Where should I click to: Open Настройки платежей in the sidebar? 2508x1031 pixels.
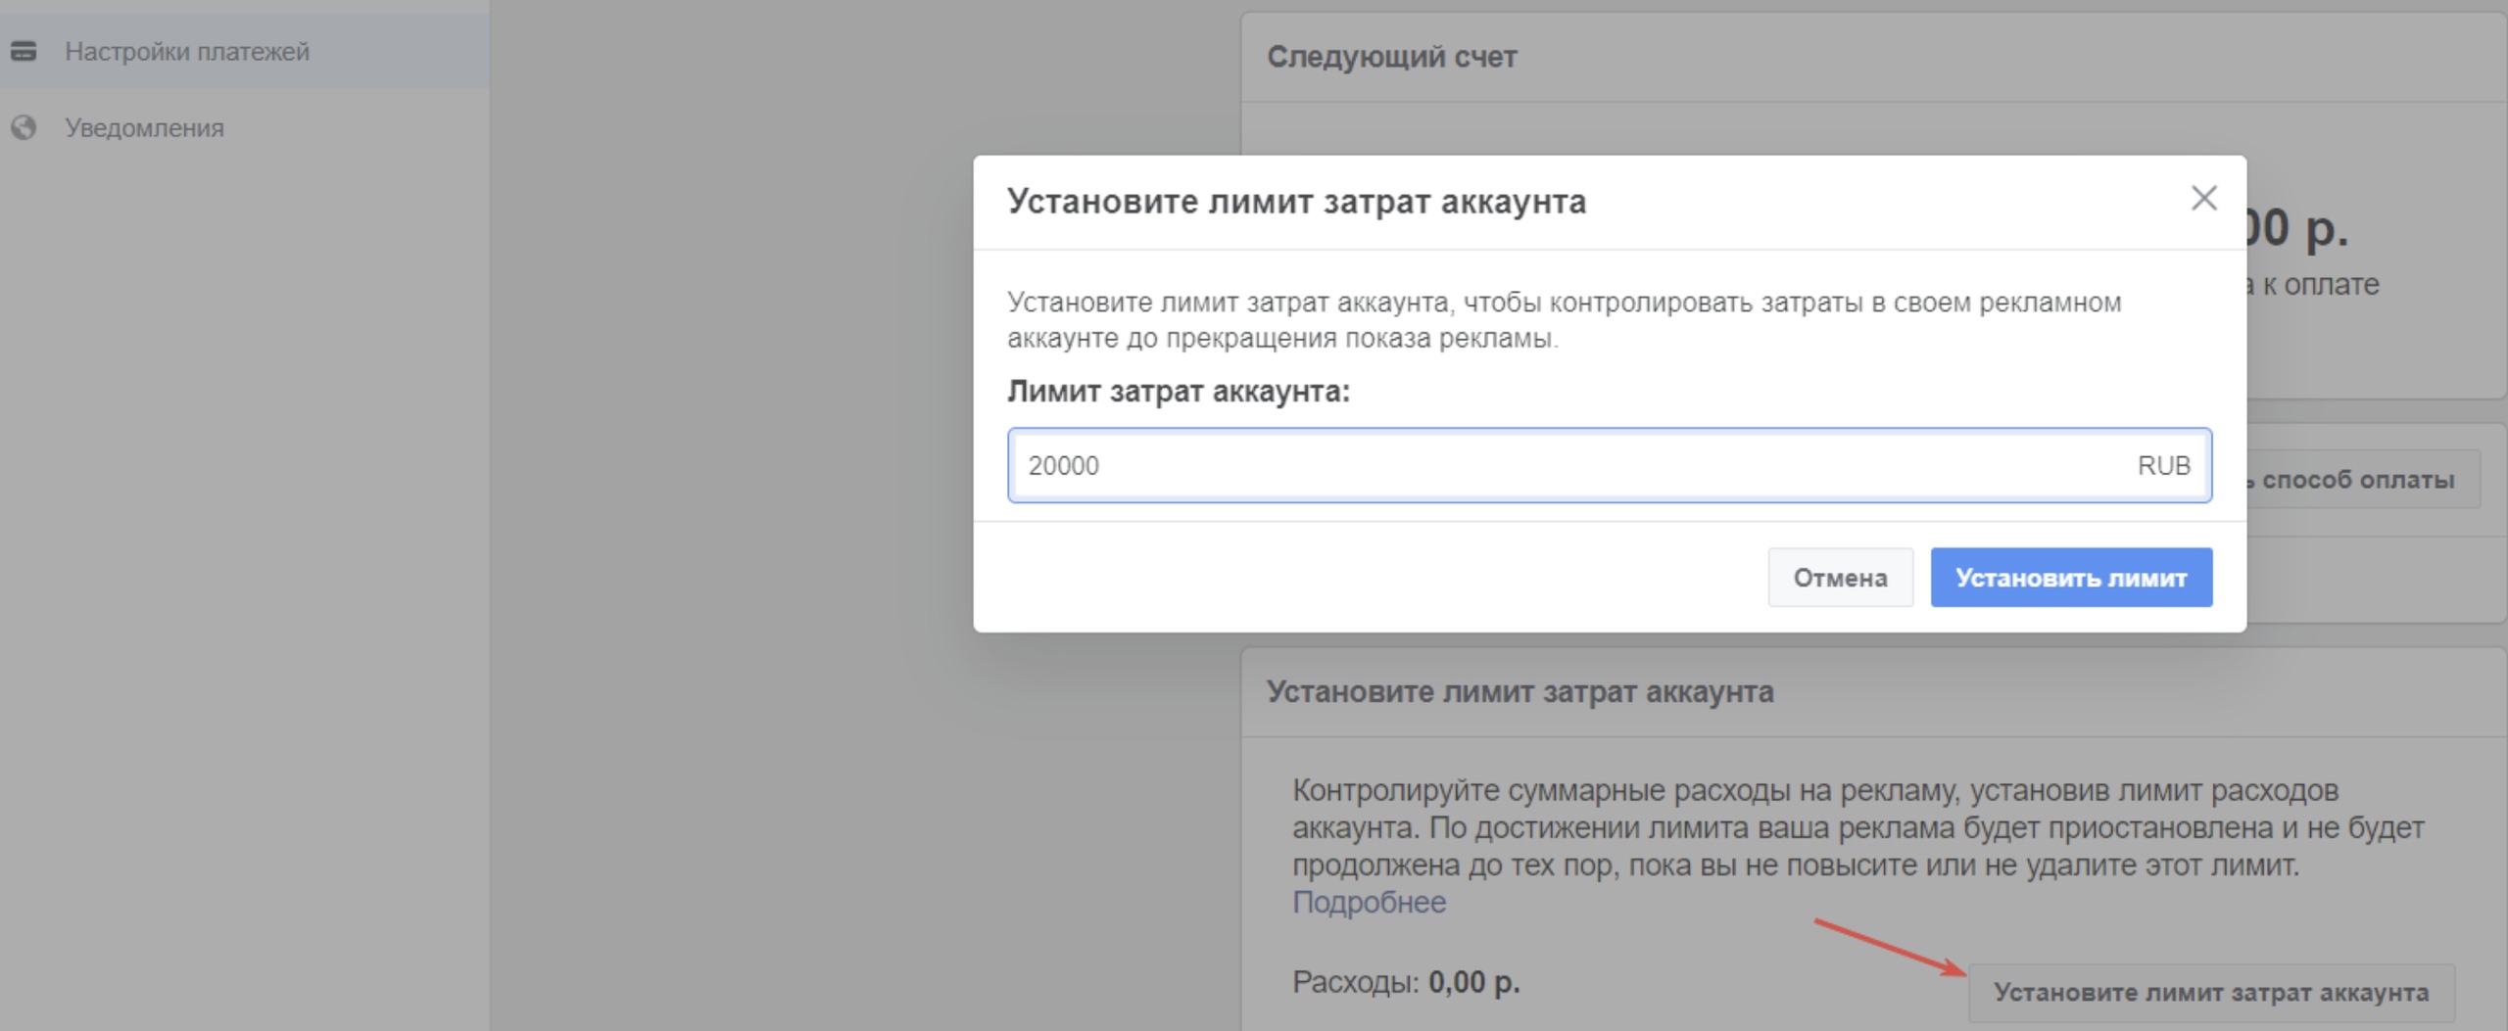(186, 51)
